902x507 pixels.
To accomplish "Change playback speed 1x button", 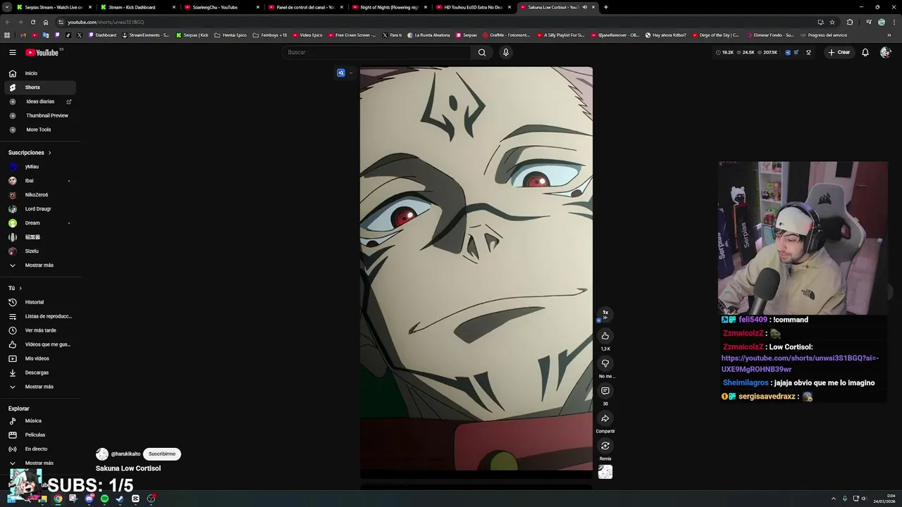I will coord(605,314).
